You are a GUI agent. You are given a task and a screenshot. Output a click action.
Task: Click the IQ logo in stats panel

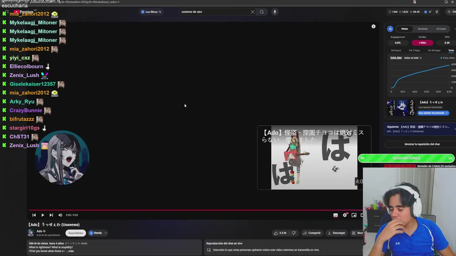pos(390,29)
